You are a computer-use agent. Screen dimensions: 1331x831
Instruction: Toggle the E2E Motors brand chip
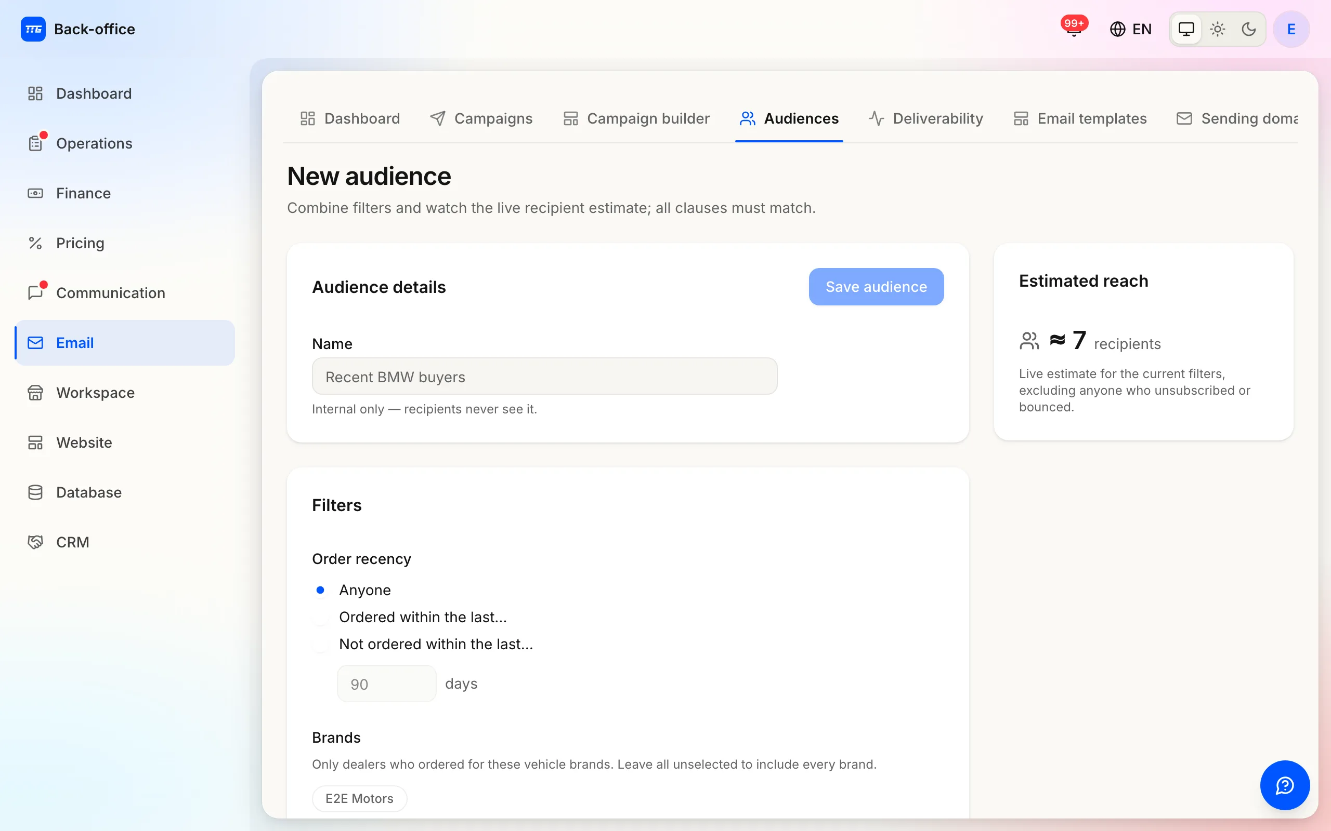360,799
